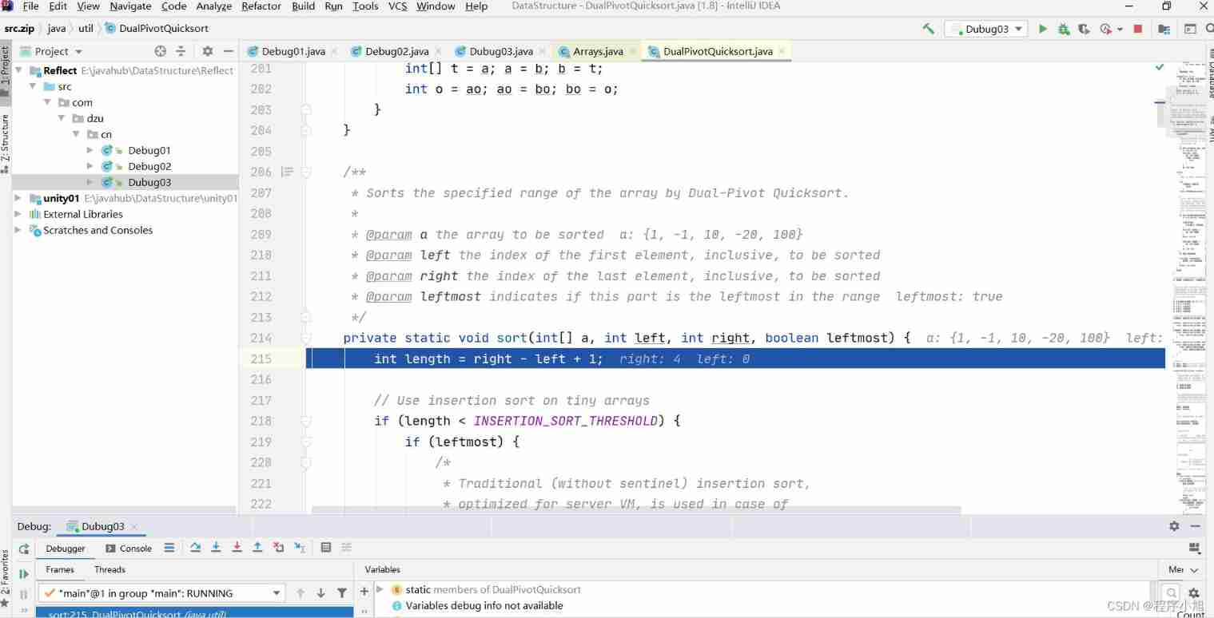Click the util breadcrumb in navigation bar
The image size is (1214, 618).
(x=86, y=29)
